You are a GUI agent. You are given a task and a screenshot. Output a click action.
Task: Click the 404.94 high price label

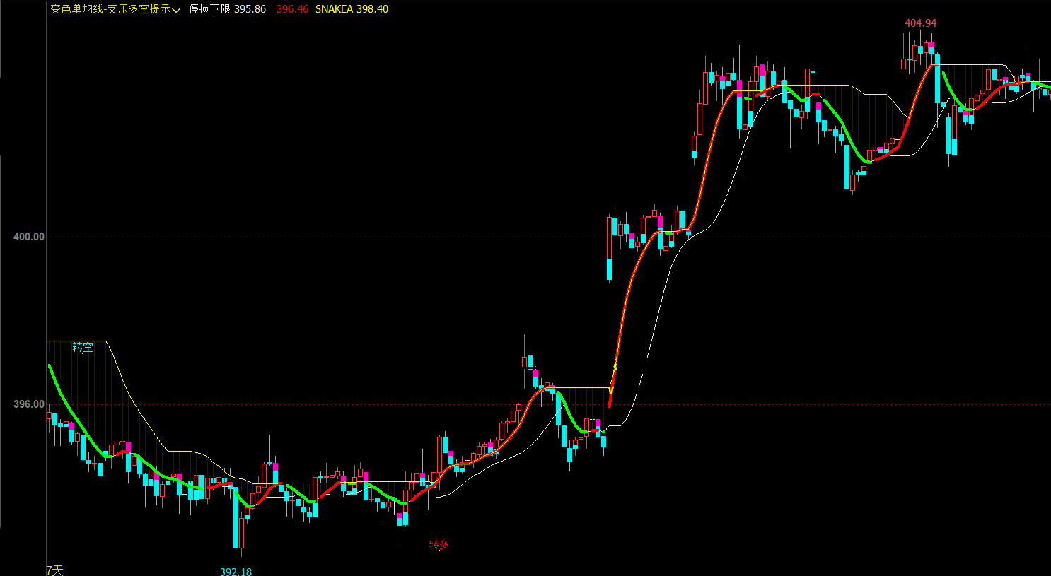point(920,23)
